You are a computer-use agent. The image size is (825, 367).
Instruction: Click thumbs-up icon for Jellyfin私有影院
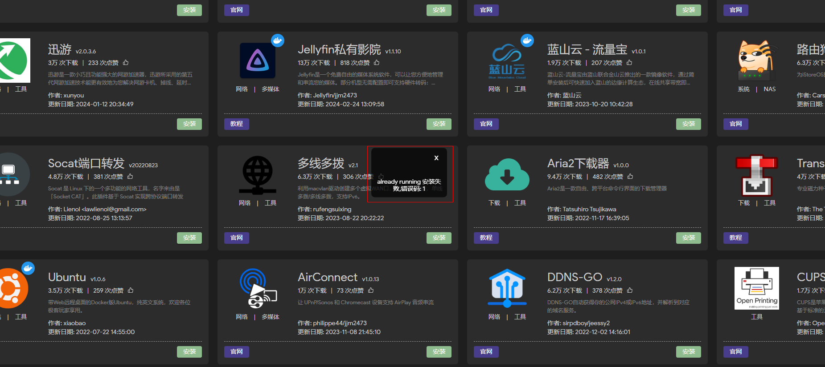coord(377,63)
